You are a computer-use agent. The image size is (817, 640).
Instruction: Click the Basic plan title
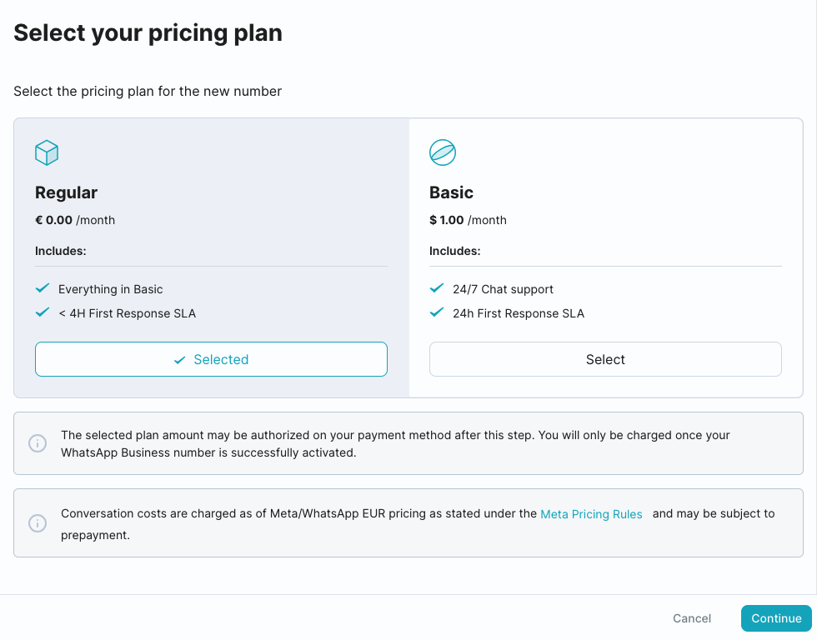[x=451, y=192]
